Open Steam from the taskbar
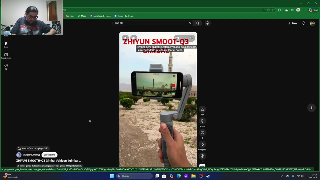The width and height of the screenshot is (320, 180). pos(208,176)
